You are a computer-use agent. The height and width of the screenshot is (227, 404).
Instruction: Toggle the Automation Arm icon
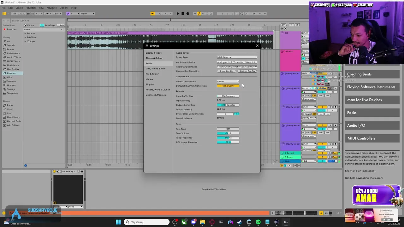(199, 14)
